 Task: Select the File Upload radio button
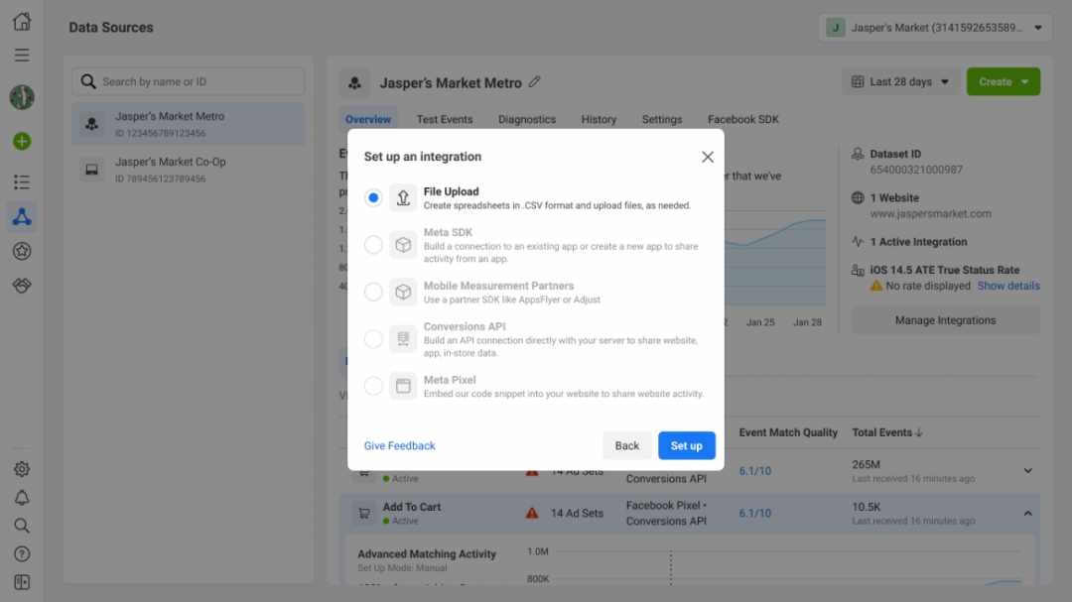(373, 197)
